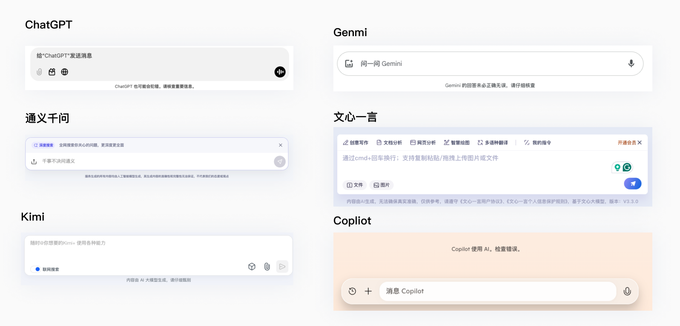Image resolution: width=680 pixels, height=326 pixels.
Task: Click the Copilot history icon
Action: tap(352, 291)
